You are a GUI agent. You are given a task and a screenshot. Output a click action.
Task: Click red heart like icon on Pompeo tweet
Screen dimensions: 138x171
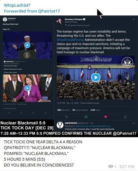coord(106,117)
